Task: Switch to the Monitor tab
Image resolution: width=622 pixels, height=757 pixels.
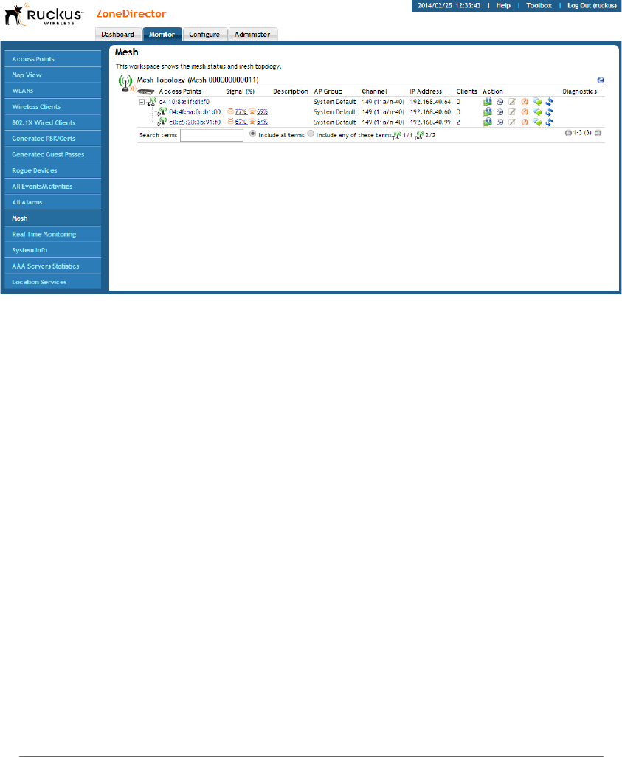Action: pos(162,34)
